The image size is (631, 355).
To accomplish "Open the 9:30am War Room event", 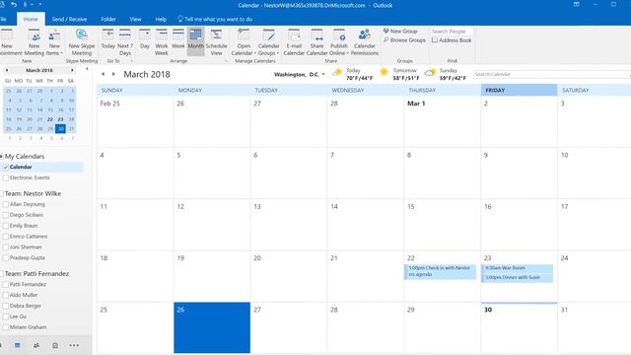I will click(517, 268).
